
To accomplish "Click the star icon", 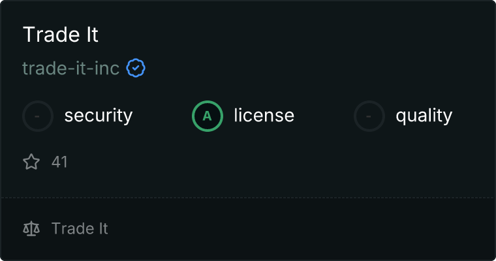I will click(31, 162).
